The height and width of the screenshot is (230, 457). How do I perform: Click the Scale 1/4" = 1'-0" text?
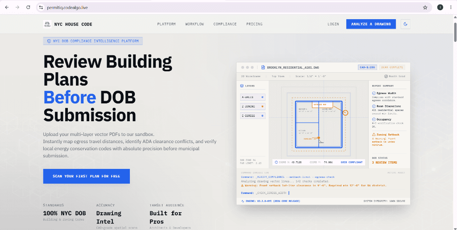click(x=311, y=76)
